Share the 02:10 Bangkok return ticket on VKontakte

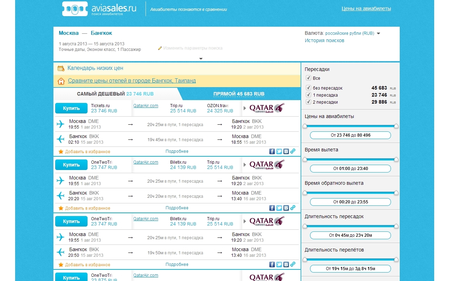click(x=286, y=151)
